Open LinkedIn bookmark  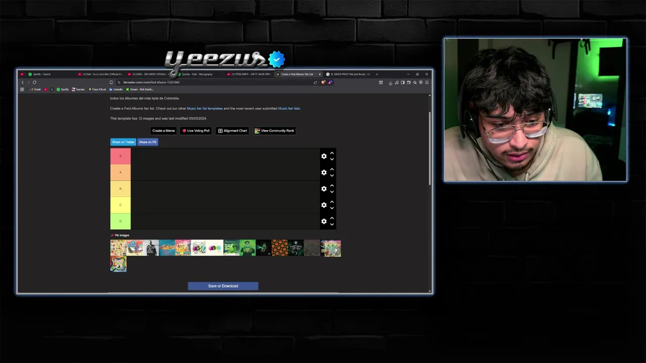[116, 89]
